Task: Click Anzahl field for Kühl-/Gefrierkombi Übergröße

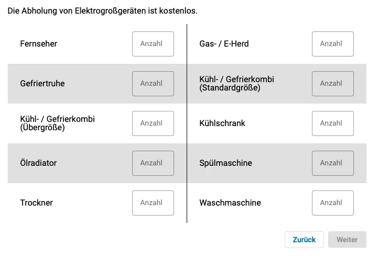Action: click(153, 123)
